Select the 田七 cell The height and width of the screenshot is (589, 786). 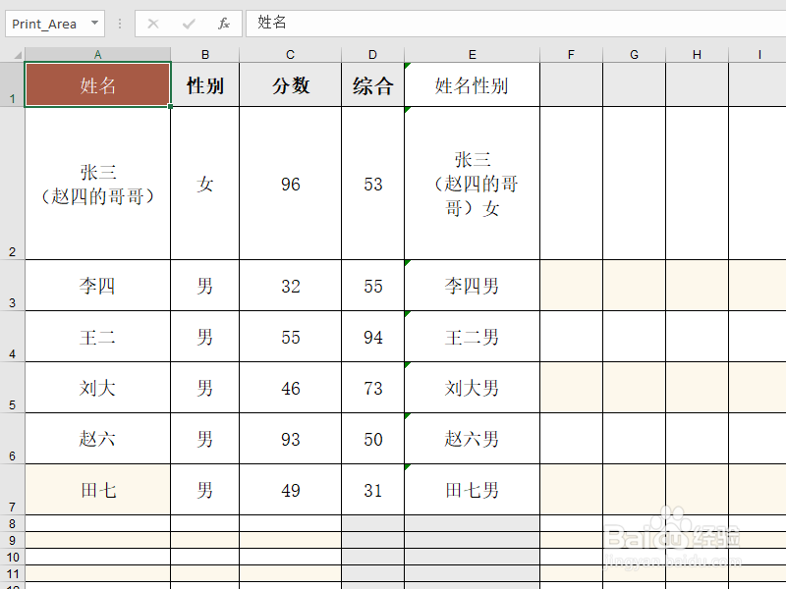click(x=97, y=489)
